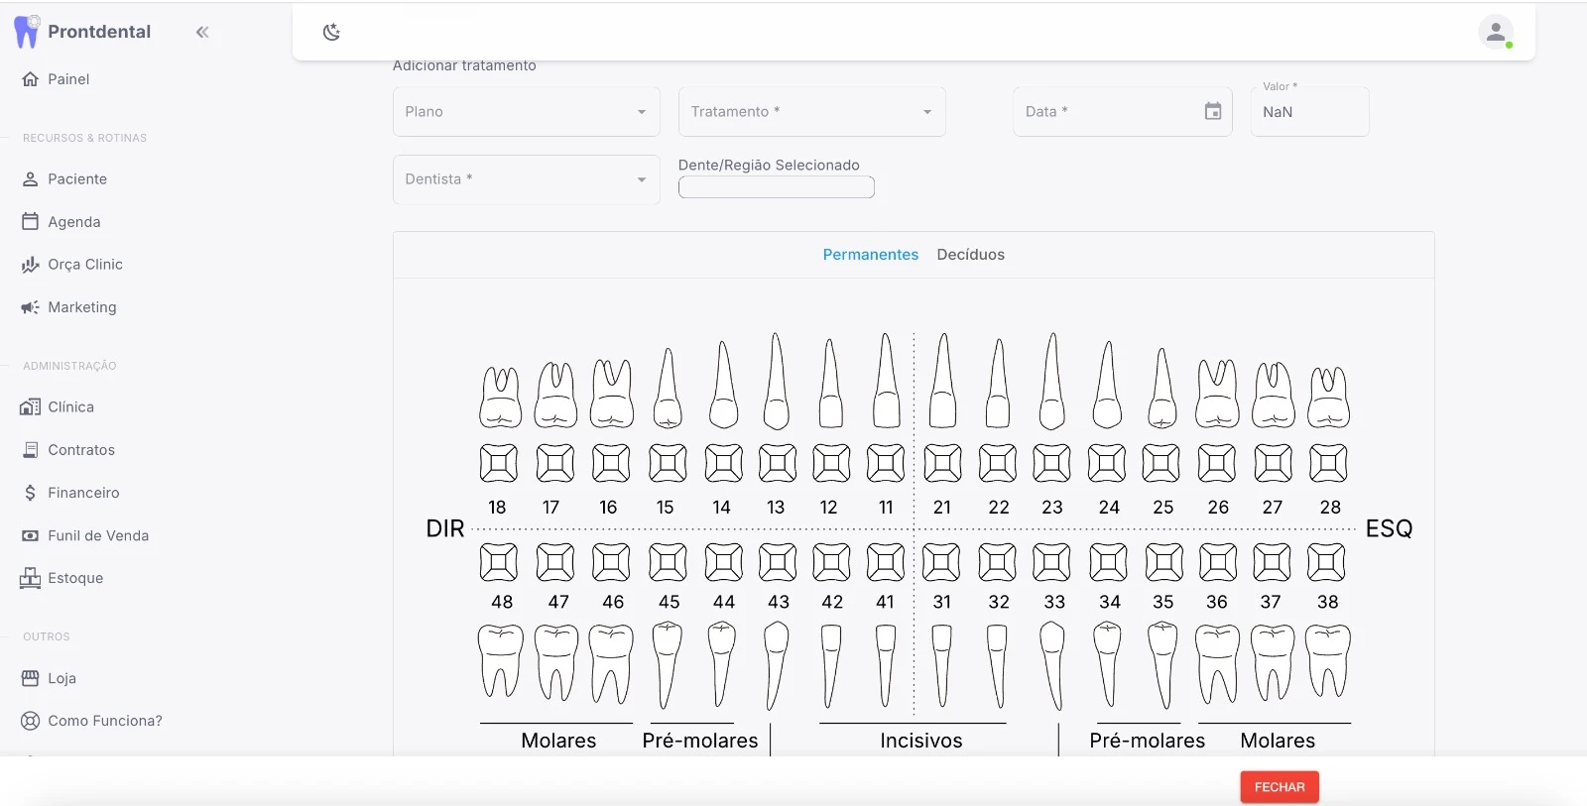The height and width of the screenshot is (806, 1587).
Task: Open calendar picker in Data field
Action: 1213,111
